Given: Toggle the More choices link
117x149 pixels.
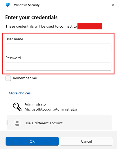Looking at the screenshot, I should [x=20, y=93].
